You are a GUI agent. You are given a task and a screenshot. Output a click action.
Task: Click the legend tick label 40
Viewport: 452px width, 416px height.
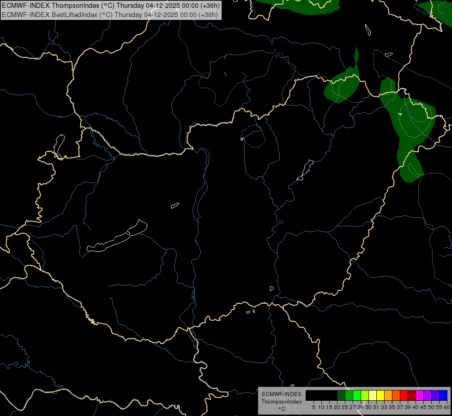tap(416, 407)
